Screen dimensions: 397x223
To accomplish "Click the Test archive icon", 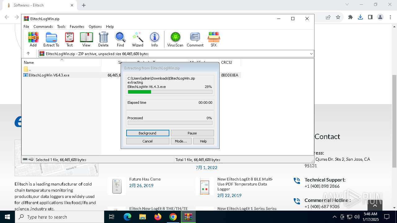I will click(69, 39).
